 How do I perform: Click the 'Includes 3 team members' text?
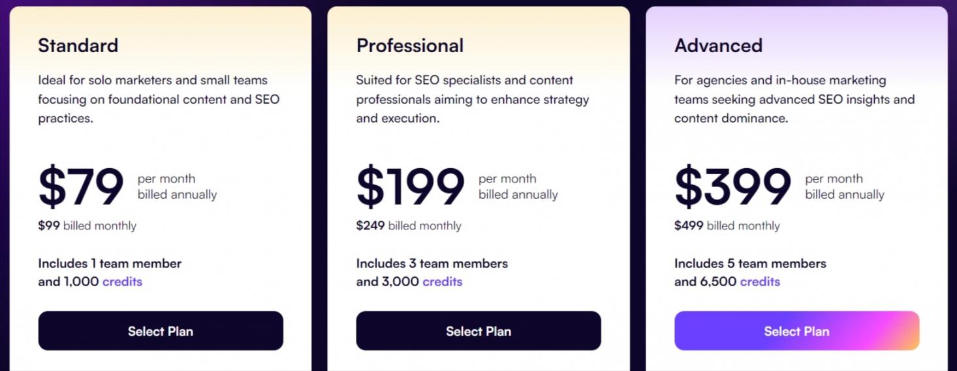click(x=432, y=263)
